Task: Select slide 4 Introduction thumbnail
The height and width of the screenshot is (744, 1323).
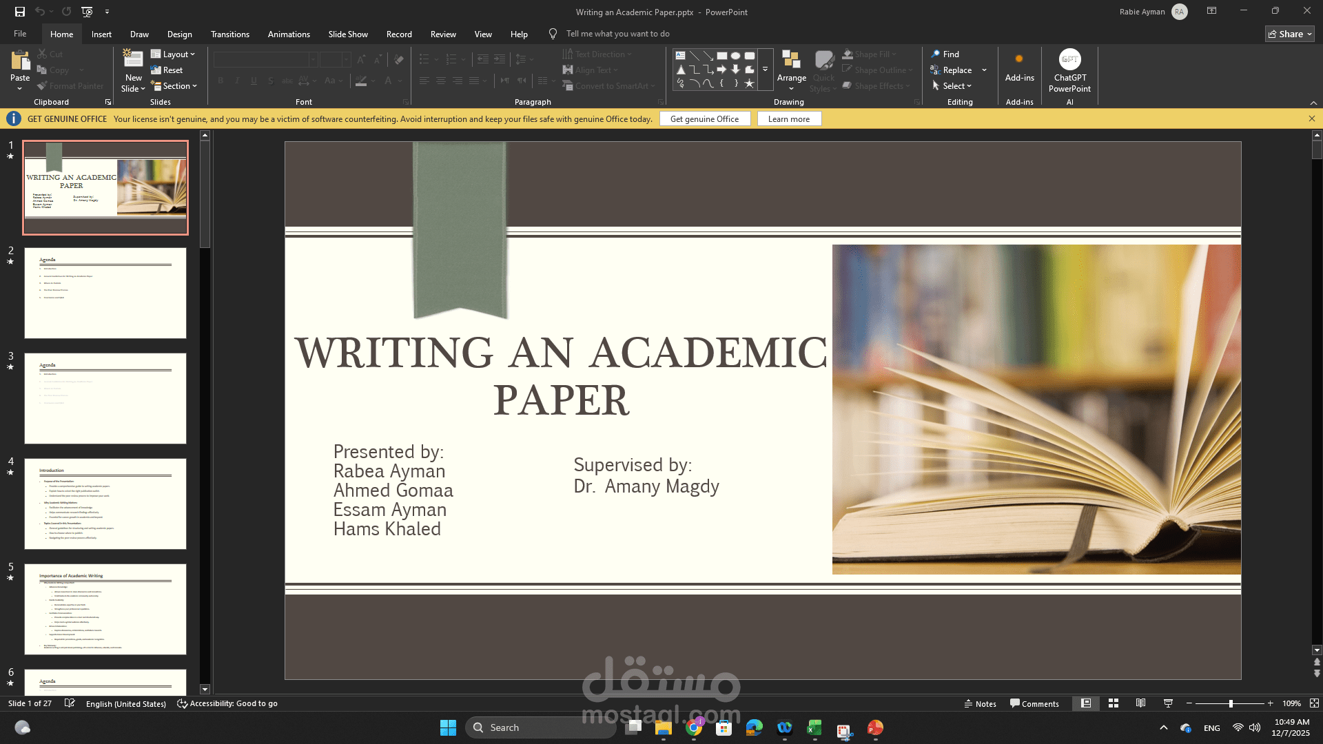Action: 105,504
